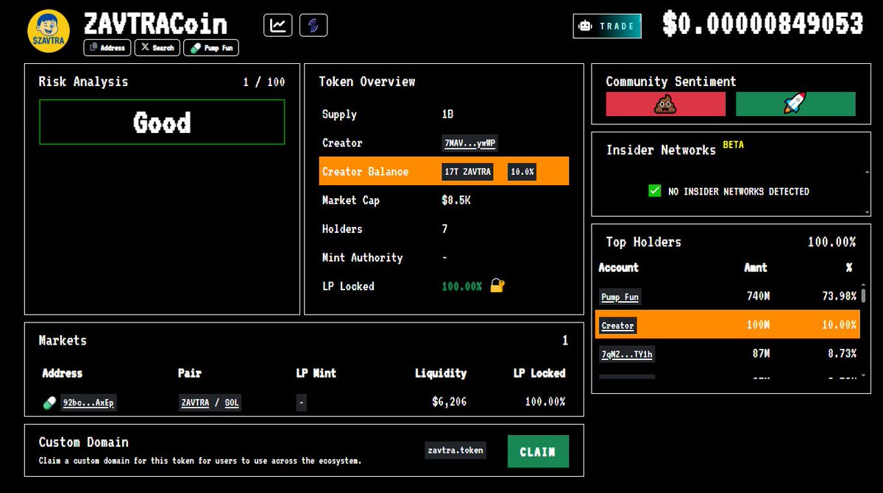Click the $8.5K market cap value
Viewport: 883px width, 493px height.
pos(456,201)
